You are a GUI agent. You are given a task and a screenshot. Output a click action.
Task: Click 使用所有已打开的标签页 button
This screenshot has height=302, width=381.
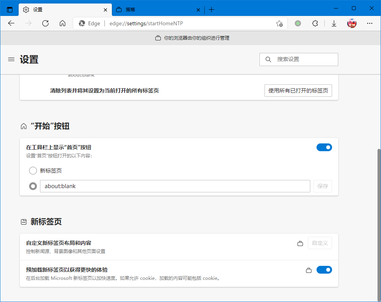point(298,91)
